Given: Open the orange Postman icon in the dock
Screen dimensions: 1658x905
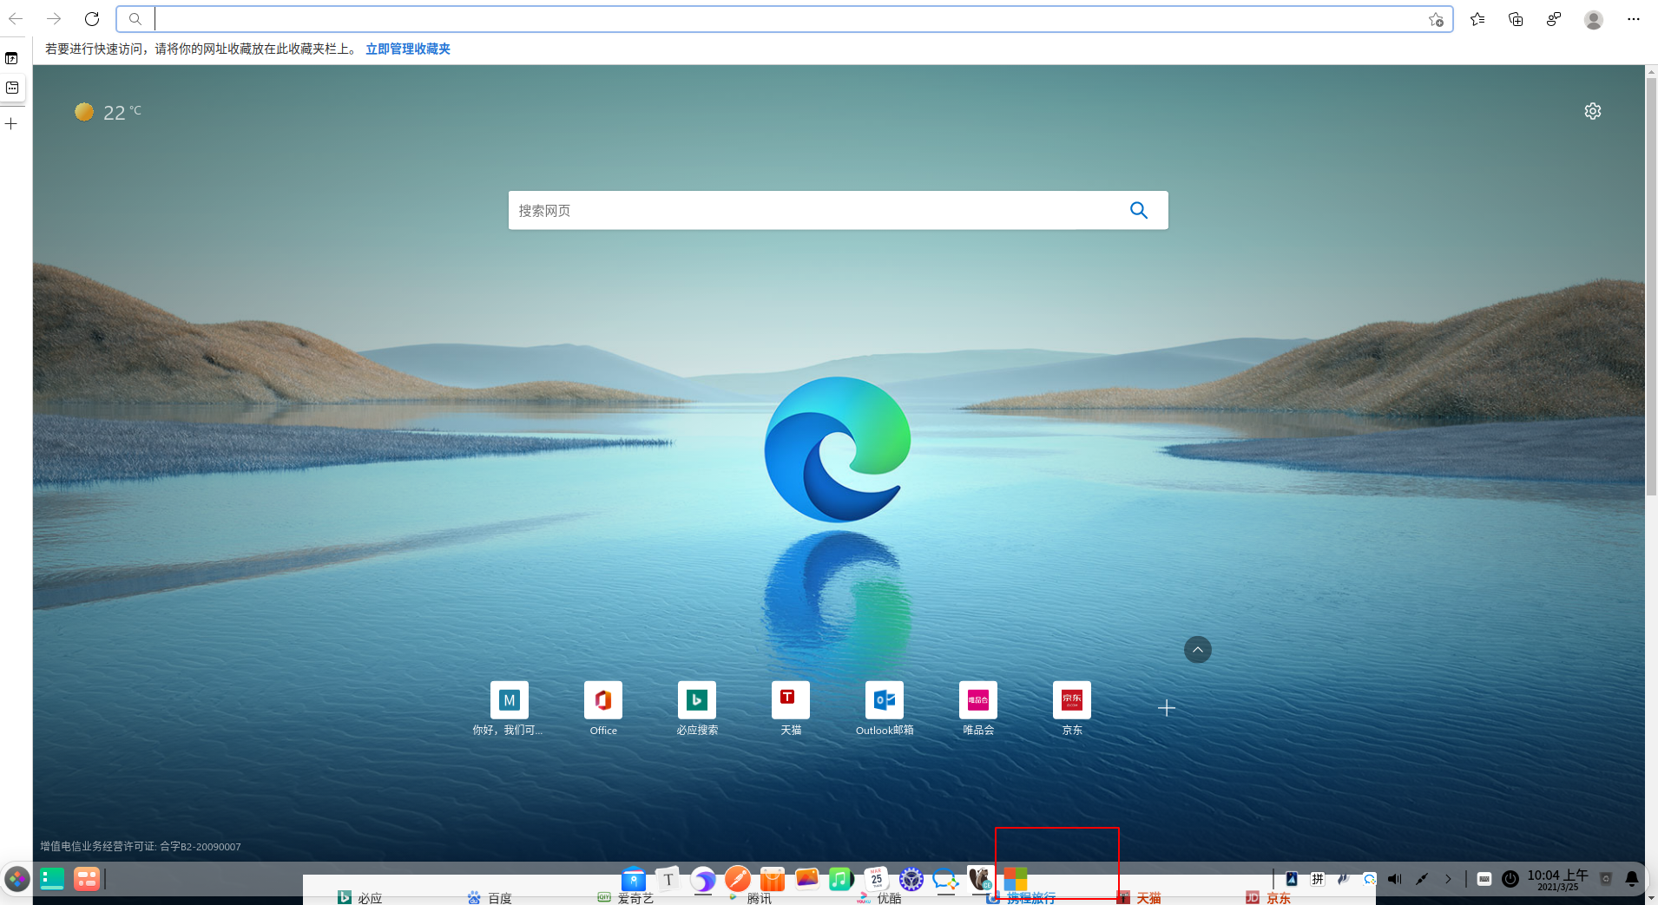Looking at the screenshot, I should coord(738,879).
